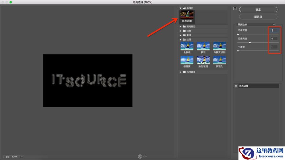
Task: Zoom out preview with minus icon
Action: pos(4,157)
